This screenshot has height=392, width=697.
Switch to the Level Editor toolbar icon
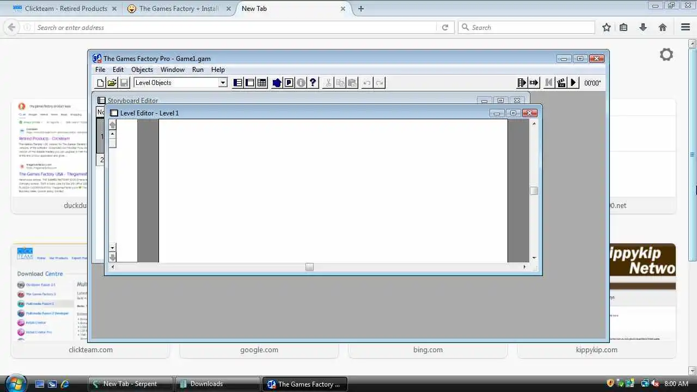250,83
